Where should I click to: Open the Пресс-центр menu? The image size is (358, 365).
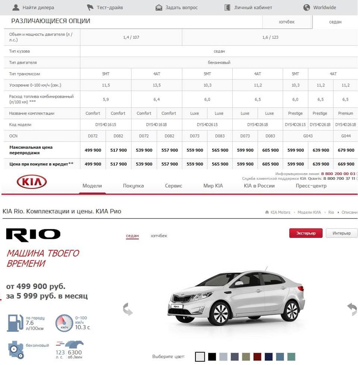pyautogui.click(x=311, y=186)
